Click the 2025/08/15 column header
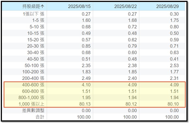This screenshot has height=124, width=190. click(x=79, y=6)
